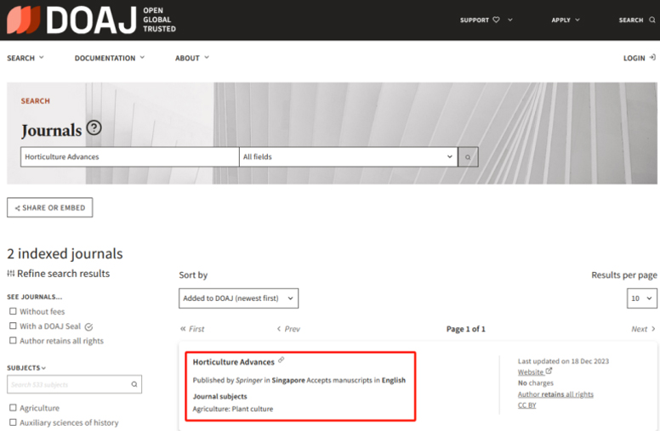Check the With a DOAJ Seal filter

pos(13,326)
